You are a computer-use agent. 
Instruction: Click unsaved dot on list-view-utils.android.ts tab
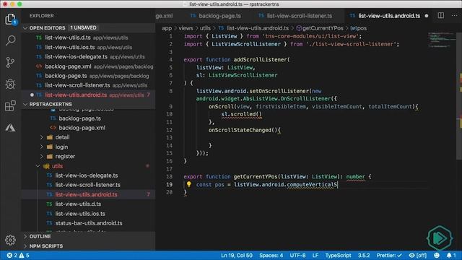tap(427, 16)
